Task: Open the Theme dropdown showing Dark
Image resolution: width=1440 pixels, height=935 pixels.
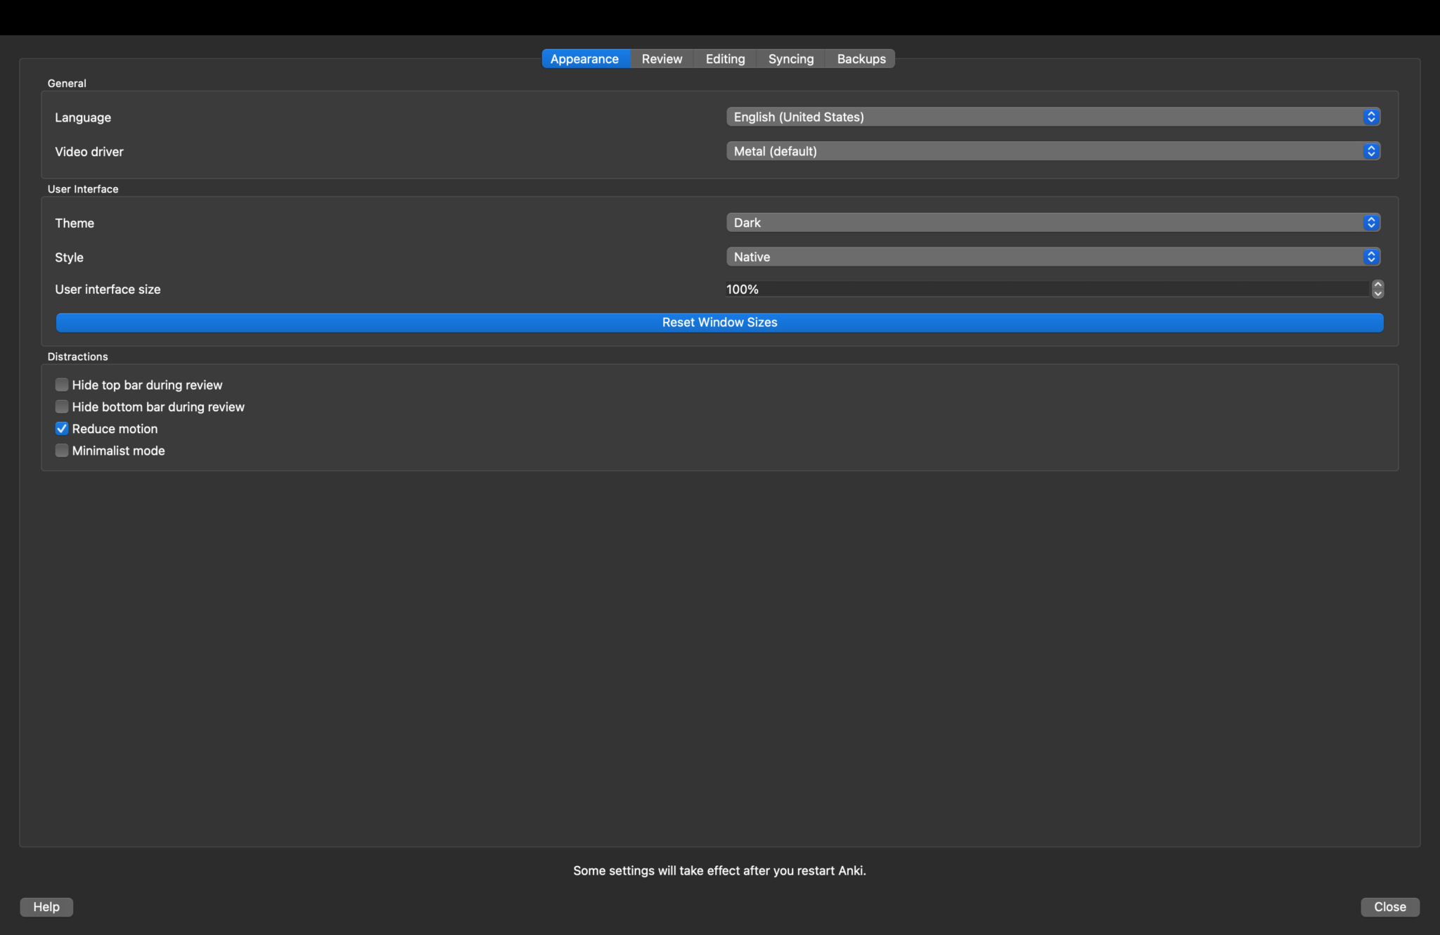Action: (1053, 223)
